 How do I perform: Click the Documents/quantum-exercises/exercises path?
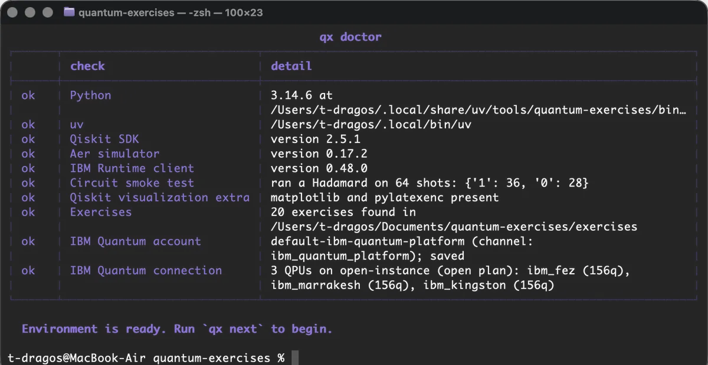pyautogui.click(x=454, y=227)
